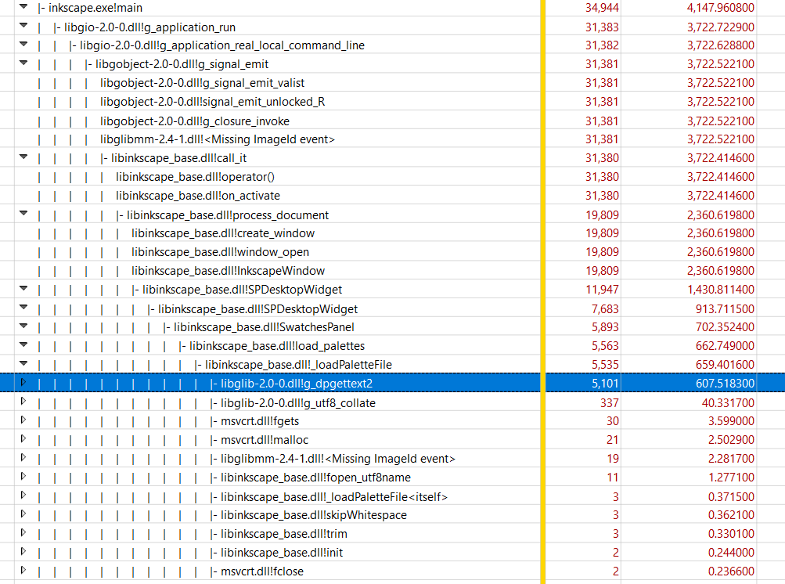
Task: Click the weight value 1,430.811400
Action: click(720, 290)
